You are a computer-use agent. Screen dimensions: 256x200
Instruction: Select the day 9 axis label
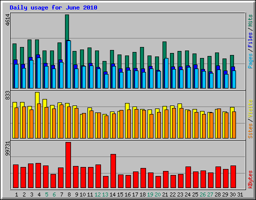[76, 194]
